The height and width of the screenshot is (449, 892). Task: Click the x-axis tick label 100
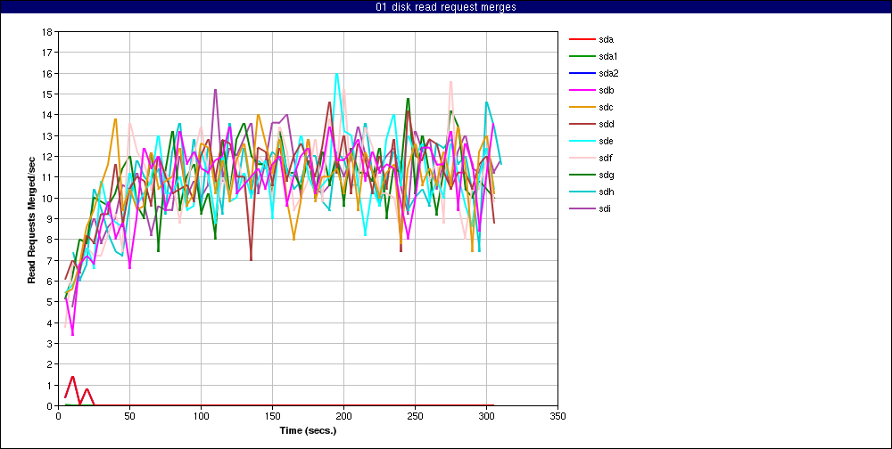201,417
